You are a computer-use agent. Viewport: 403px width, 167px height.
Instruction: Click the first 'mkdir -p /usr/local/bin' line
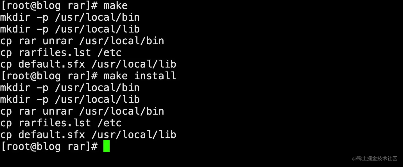coord(70,17)
